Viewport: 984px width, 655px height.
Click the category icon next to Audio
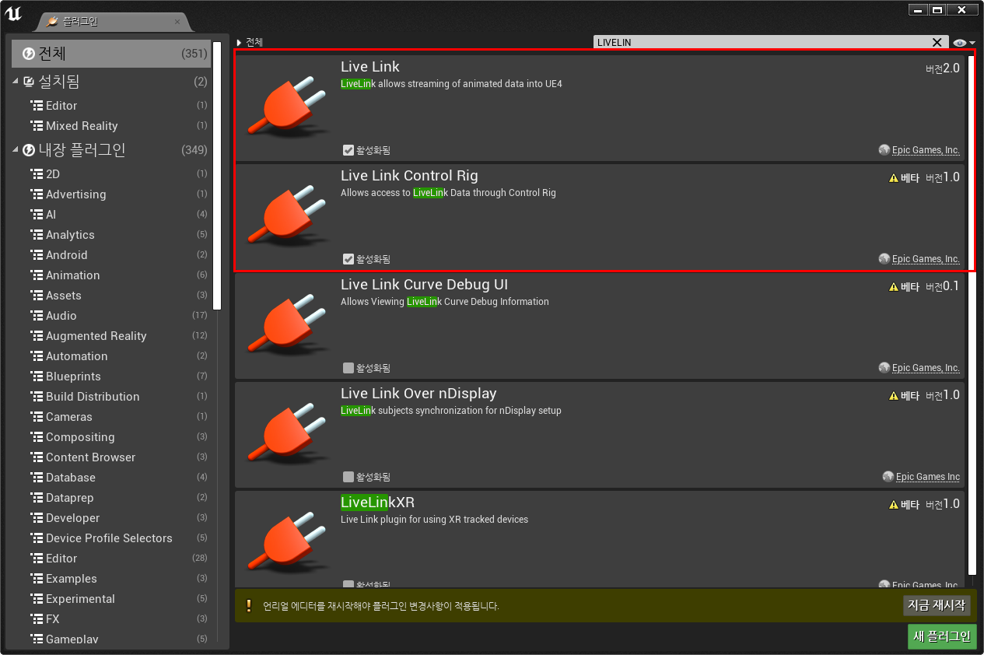[37, 315]
